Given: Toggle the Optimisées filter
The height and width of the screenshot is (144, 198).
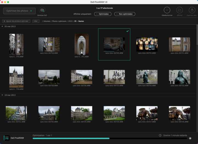Looking at the screenshot, I should 103,14.
